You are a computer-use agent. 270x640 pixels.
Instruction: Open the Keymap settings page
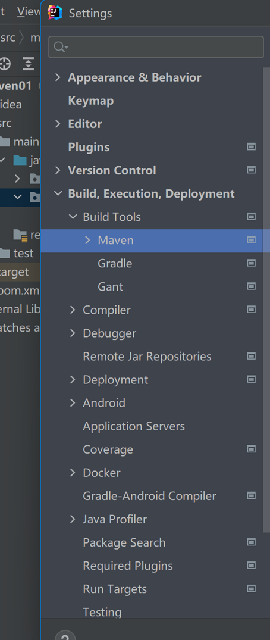coord(91,101)
